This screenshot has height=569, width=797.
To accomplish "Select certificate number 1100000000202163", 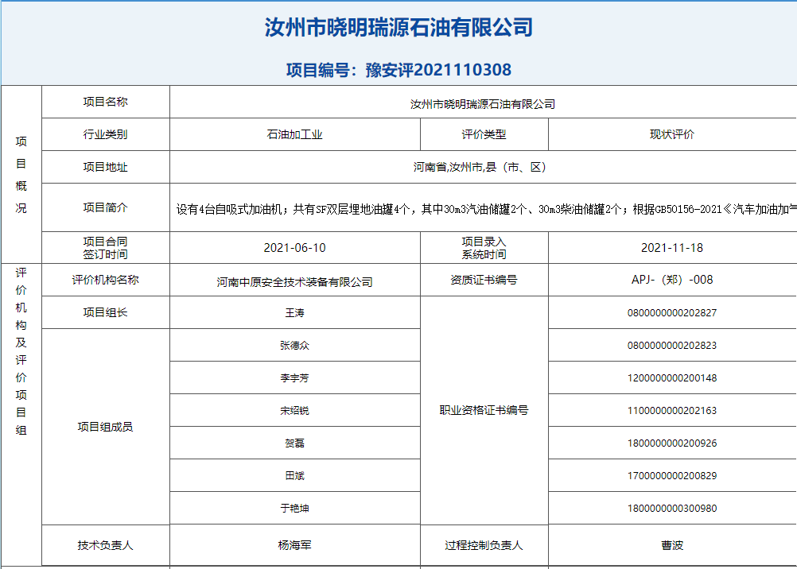I will 672,411.
